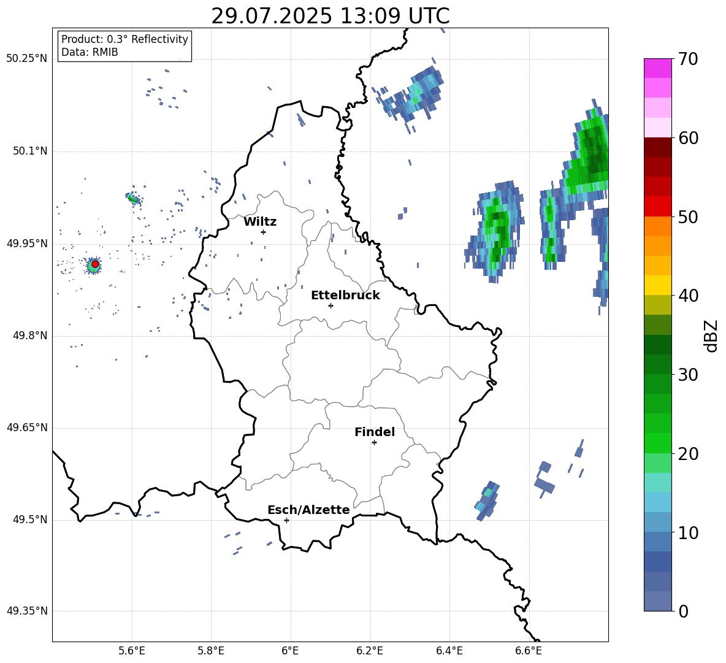Click the Esch/Alzette cross marker
Viewport: 726px width, 663px height.
point(286,520)
